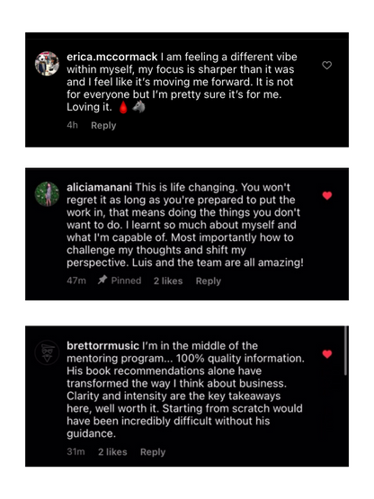Reply to brettorrmusic's comment
The width and height of the screenshot is (374, 499).
pos(153,452)
